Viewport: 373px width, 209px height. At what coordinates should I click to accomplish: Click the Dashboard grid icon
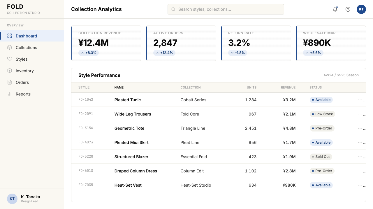[10, 36]
